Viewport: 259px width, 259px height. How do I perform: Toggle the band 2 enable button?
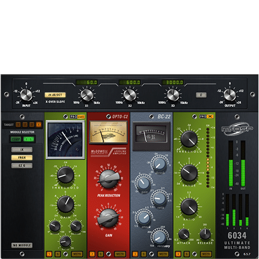(92, 254)
